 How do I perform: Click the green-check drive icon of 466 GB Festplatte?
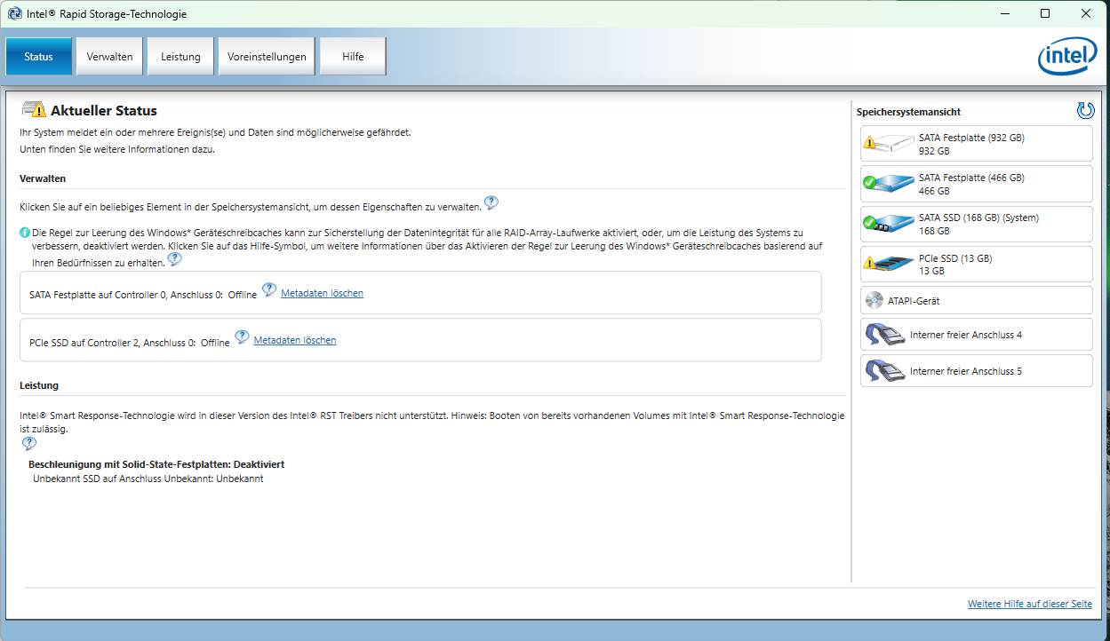click(x=889, y=183)
